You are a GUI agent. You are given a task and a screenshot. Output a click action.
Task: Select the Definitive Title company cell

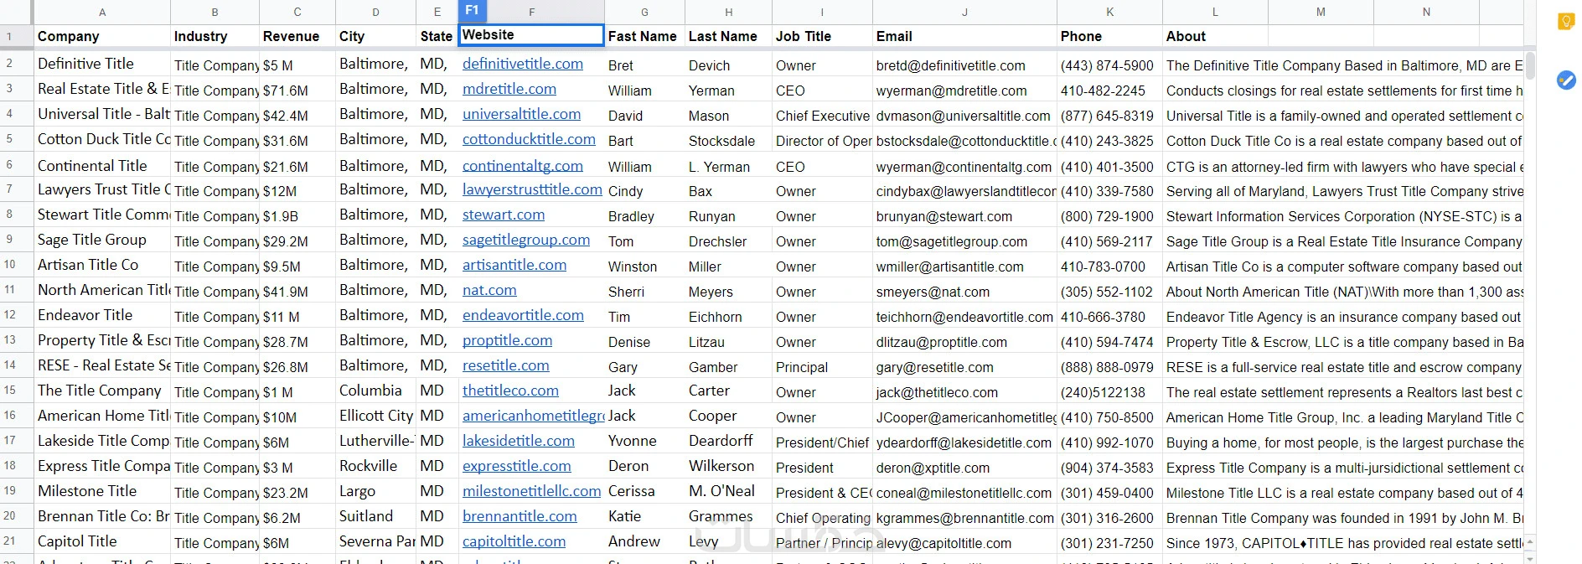click(102, 64)
